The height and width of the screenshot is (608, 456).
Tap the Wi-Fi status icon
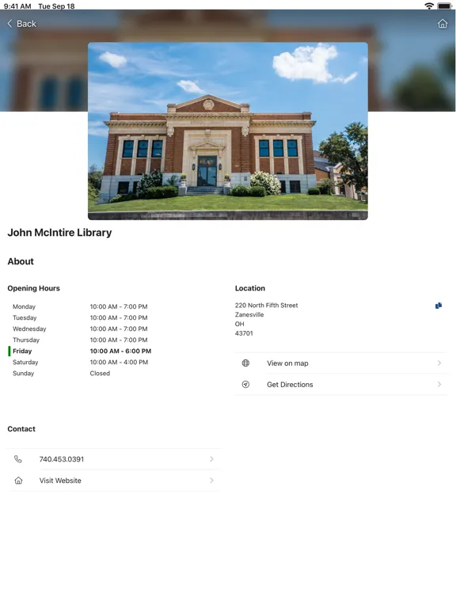(429, 6)
